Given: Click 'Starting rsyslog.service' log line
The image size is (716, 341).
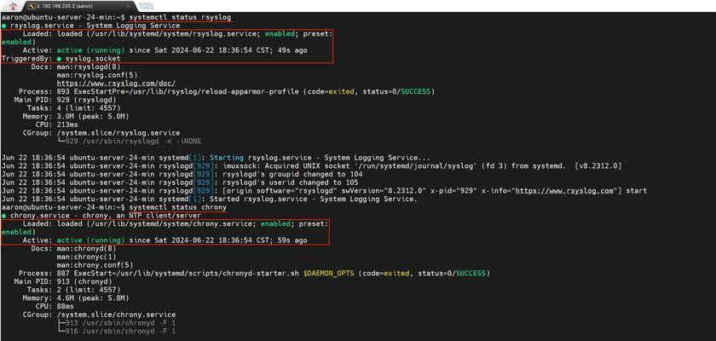Looking at the screenshot, I should point(216,158).
